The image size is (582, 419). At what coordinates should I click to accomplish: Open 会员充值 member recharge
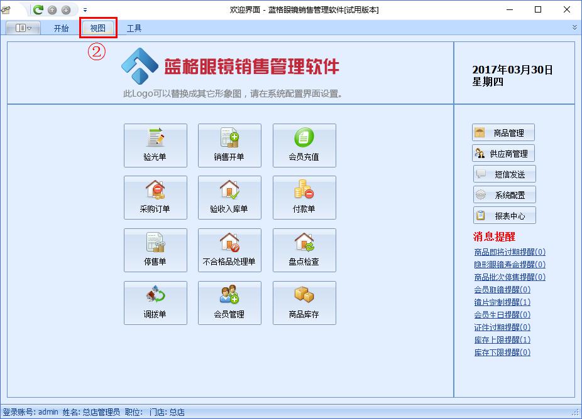coord(304,145)
